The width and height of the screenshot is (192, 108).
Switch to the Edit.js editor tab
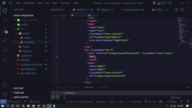159,10
